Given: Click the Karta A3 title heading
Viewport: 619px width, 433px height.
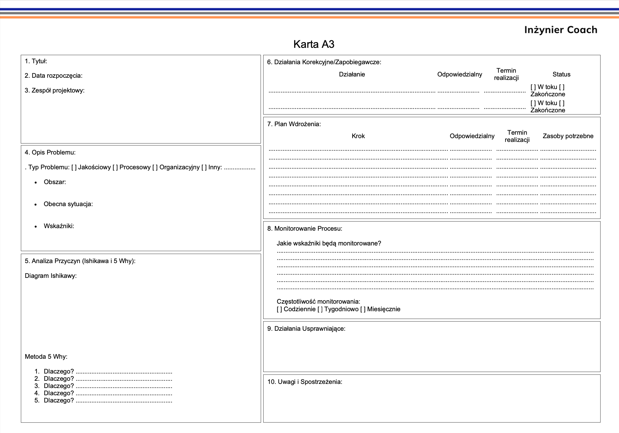Looking at the screenshot, I should pyautogui.click(x=314, y=44).
